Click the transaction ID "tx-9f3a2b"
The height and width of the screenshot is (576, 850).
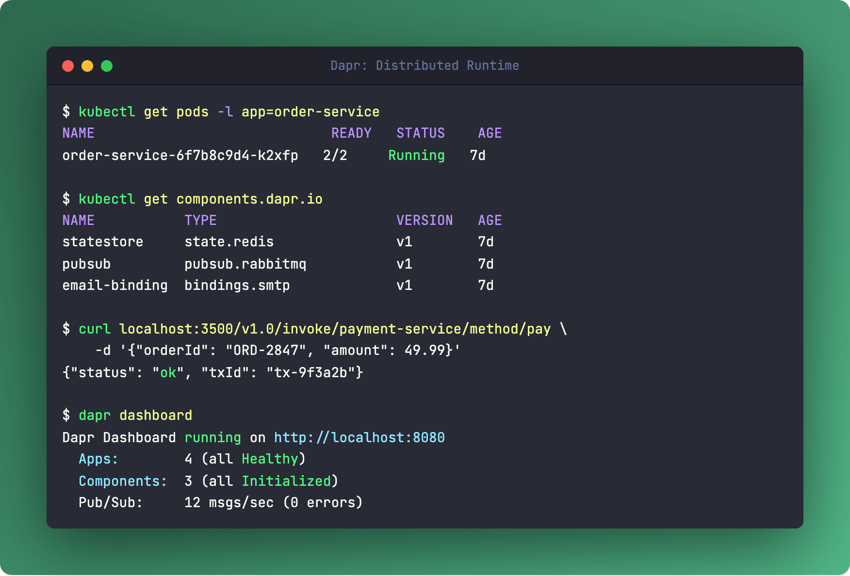pos(311,372)
